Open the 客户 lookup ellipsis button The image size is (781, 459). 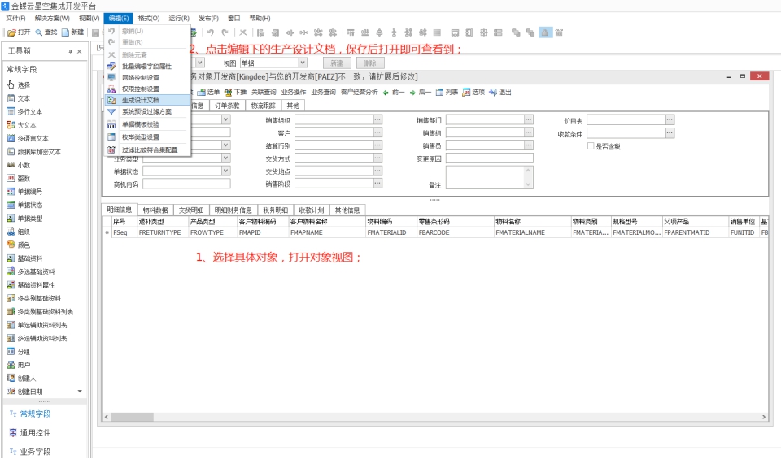click(378, 132)
